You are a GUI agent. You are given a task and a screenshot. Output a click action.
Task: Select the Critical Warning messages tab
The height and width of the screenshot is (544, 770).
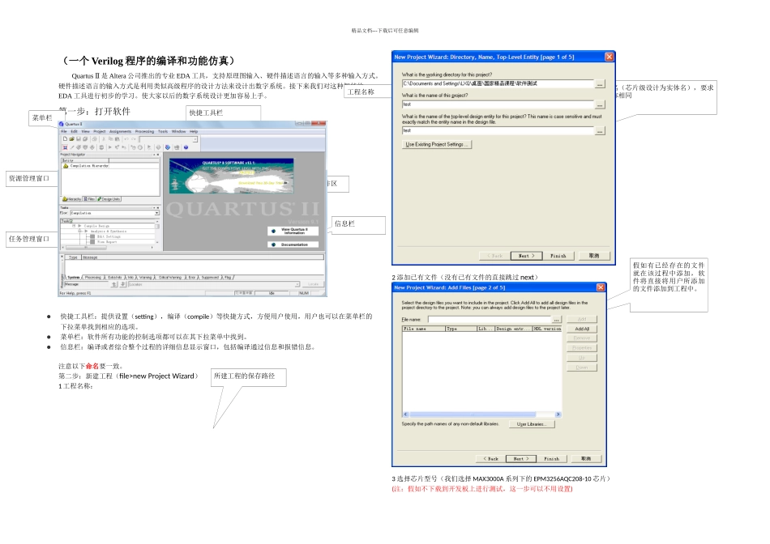[x=170, y=278]
